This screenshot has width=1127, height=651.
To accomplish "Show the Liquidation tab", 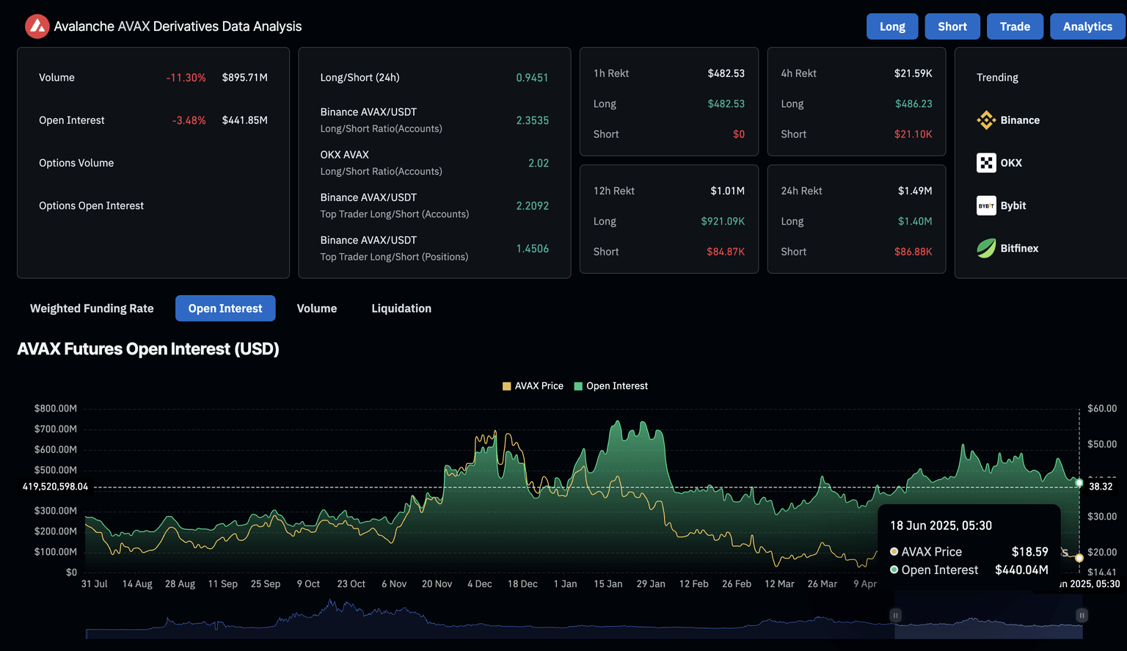I will (x=401, y=308).
